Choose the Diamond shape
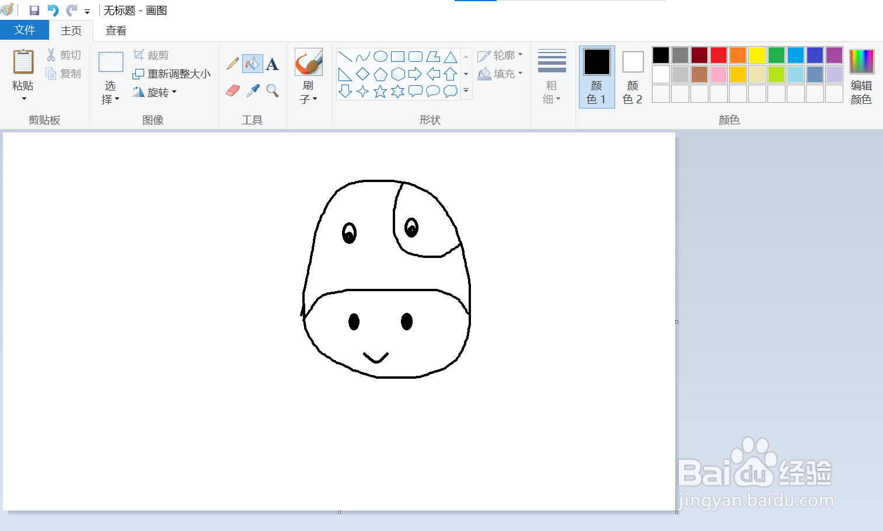Viewport: 883px width, 531px height. (363, 74)
